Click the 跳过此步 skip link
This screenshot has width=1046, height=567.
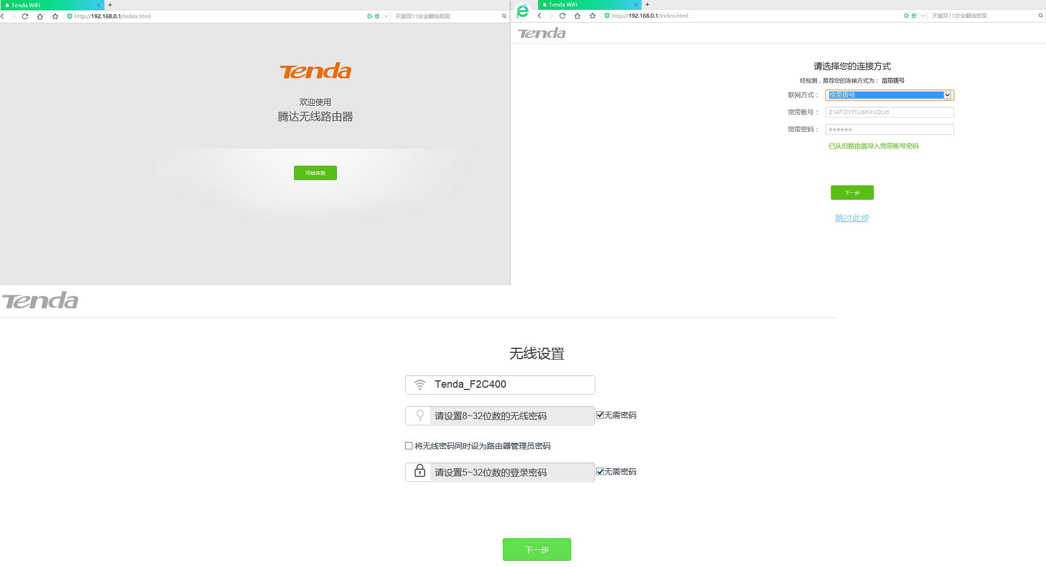coord(852,218)
